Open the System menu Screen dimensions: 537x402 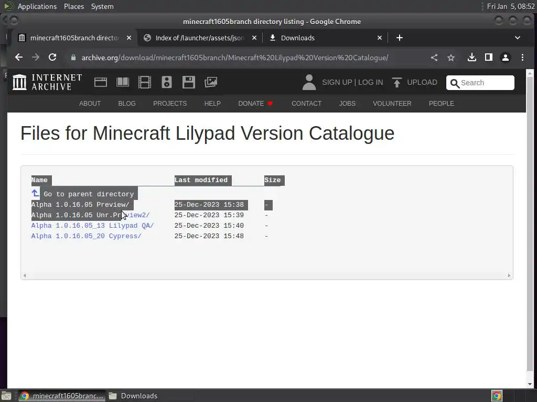point(102,6)
